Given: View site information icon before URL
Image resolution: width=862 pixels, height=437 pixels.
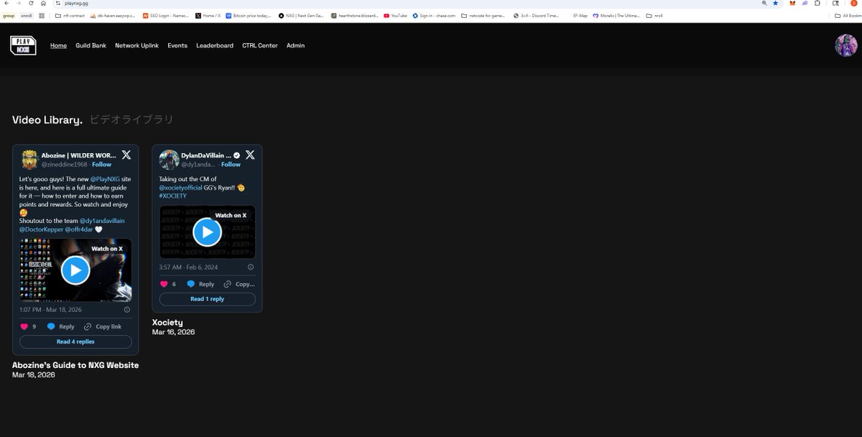Looking at the screenshot, I should 58,3.
